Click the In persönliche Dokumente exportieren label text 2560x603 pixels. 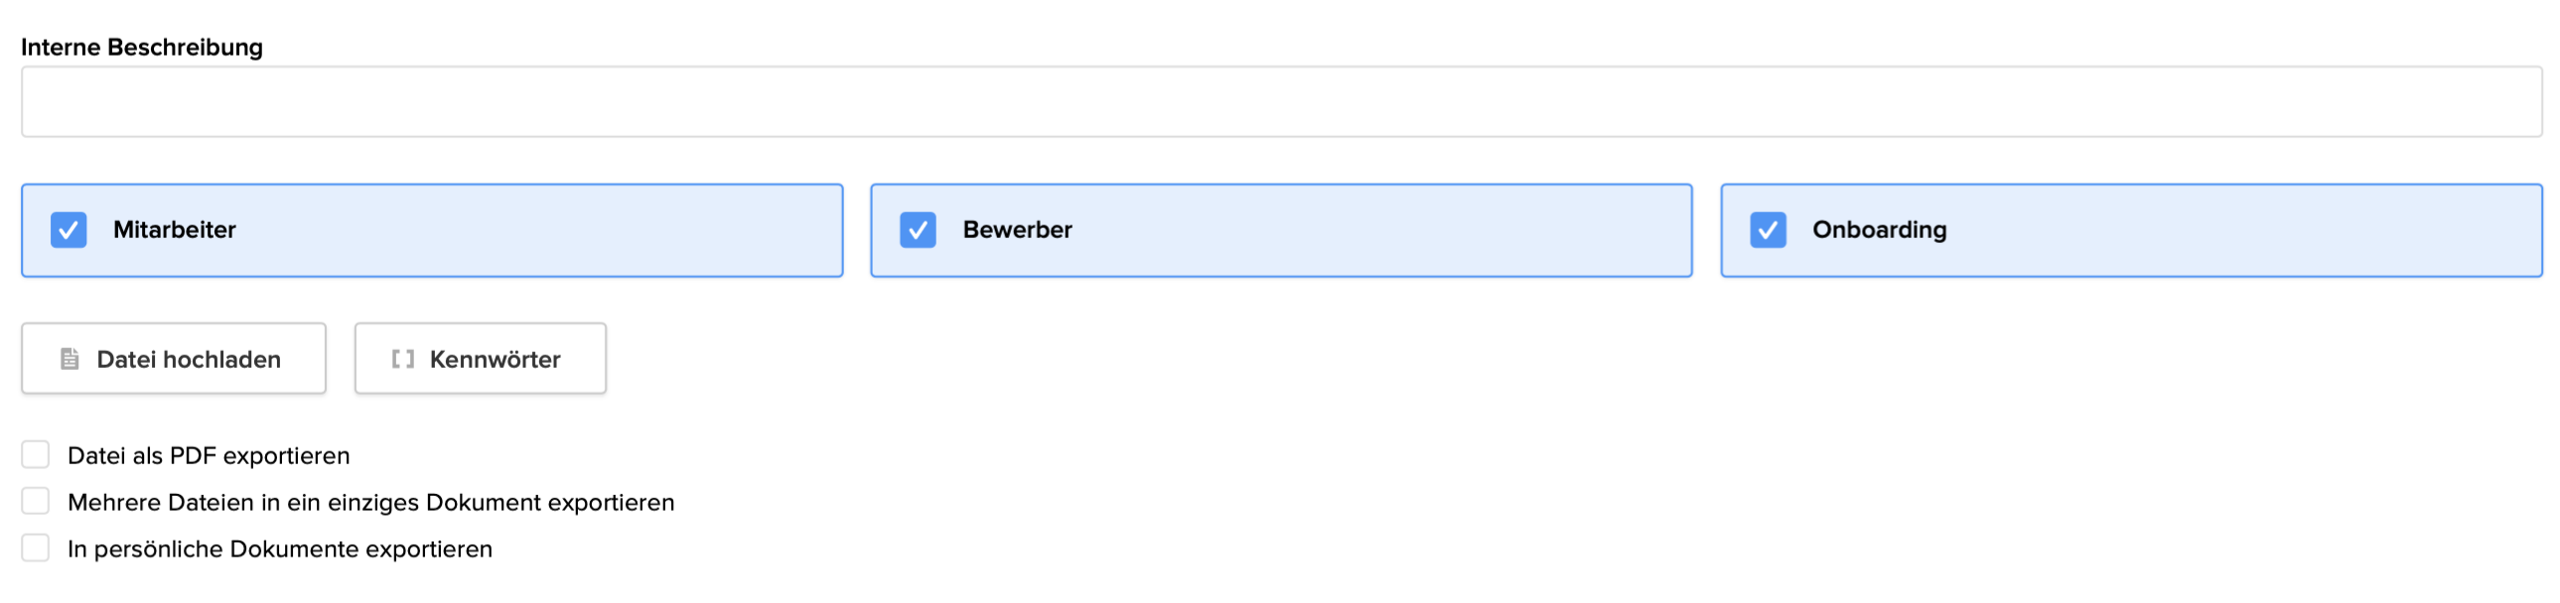(279, 546)
